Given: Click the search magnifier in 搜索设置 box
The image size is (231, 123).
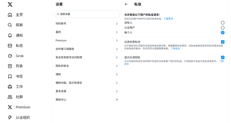Looking at the screenshot, I should [58, 14].
